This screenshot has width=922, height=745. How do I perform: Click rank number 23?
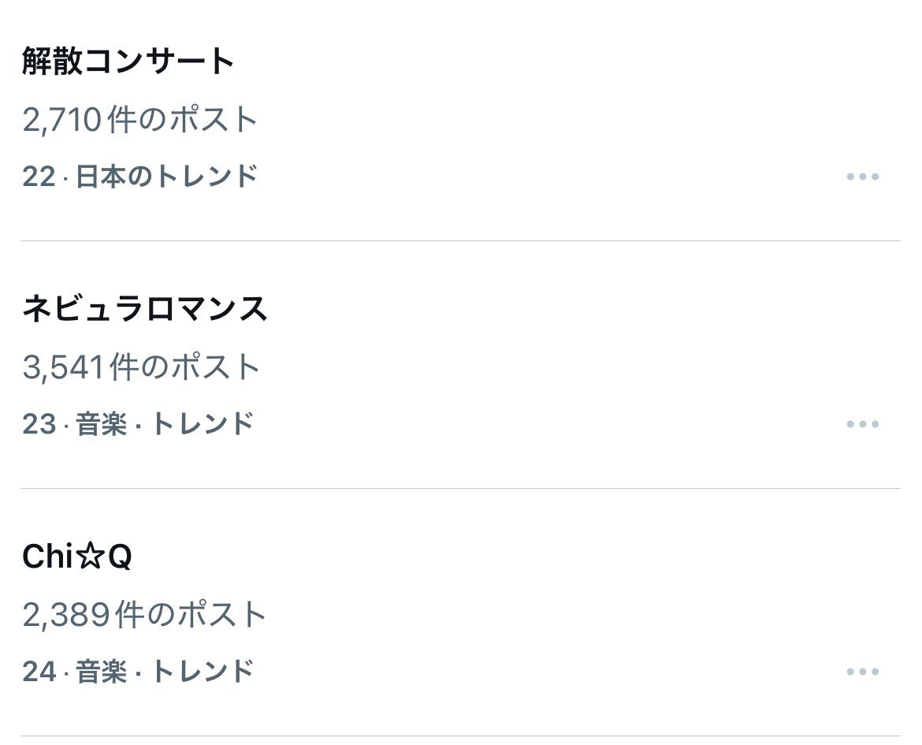tap(39, 424)
